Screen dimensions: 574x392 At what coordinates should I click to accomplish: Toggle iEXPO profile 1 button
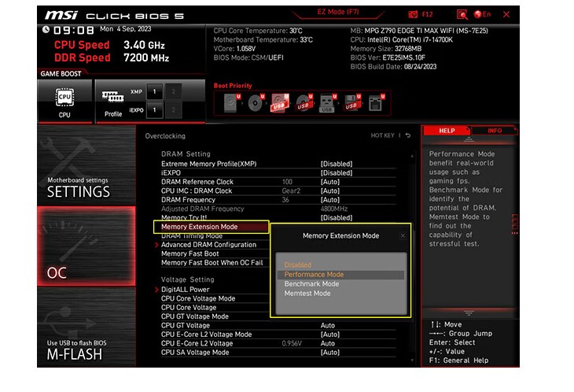tap(154, 110)
